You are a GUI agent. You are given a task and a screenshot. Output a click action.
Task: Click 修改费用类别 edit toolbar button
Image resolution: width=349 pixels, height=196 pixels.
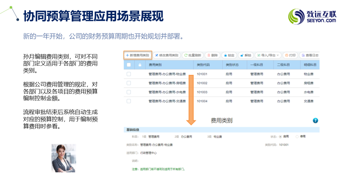click(x=167, y=55)
